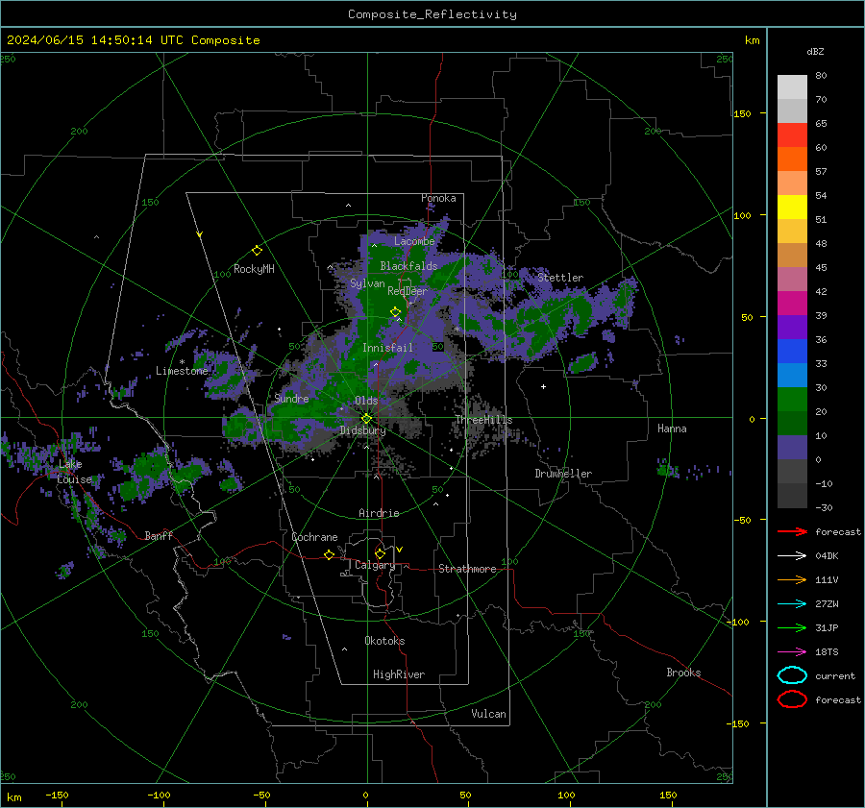Click the Composite_Reflectivity title
Viewport: 865px width, 808px height.
tap(432, 14)
